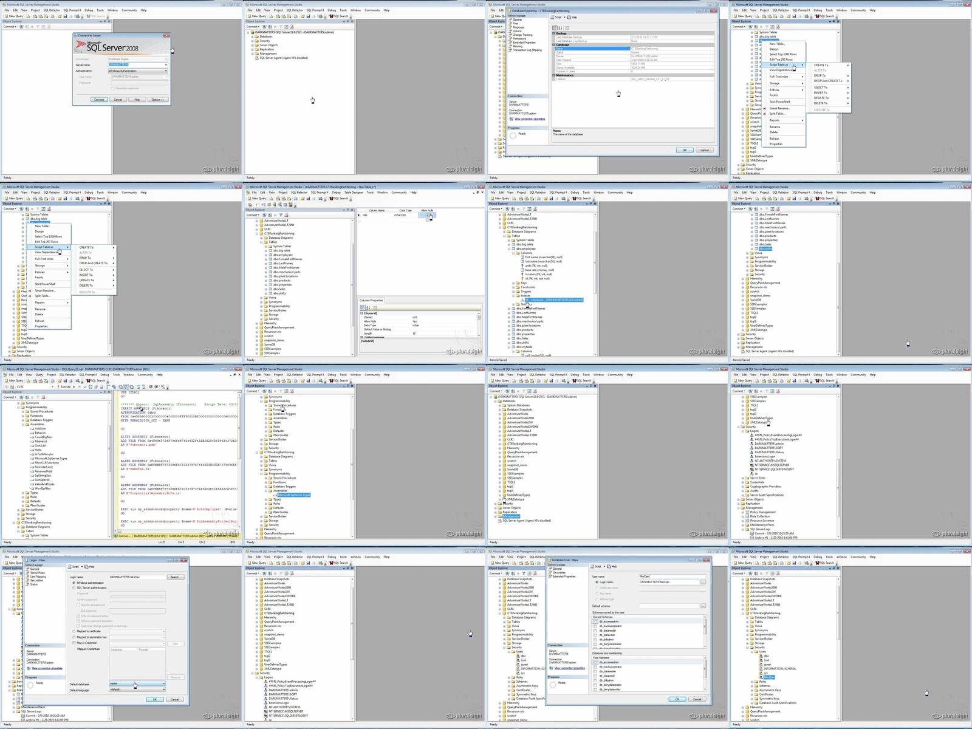
Task: Click Connect in Connect to Server dialog
Action: point(99,100)
